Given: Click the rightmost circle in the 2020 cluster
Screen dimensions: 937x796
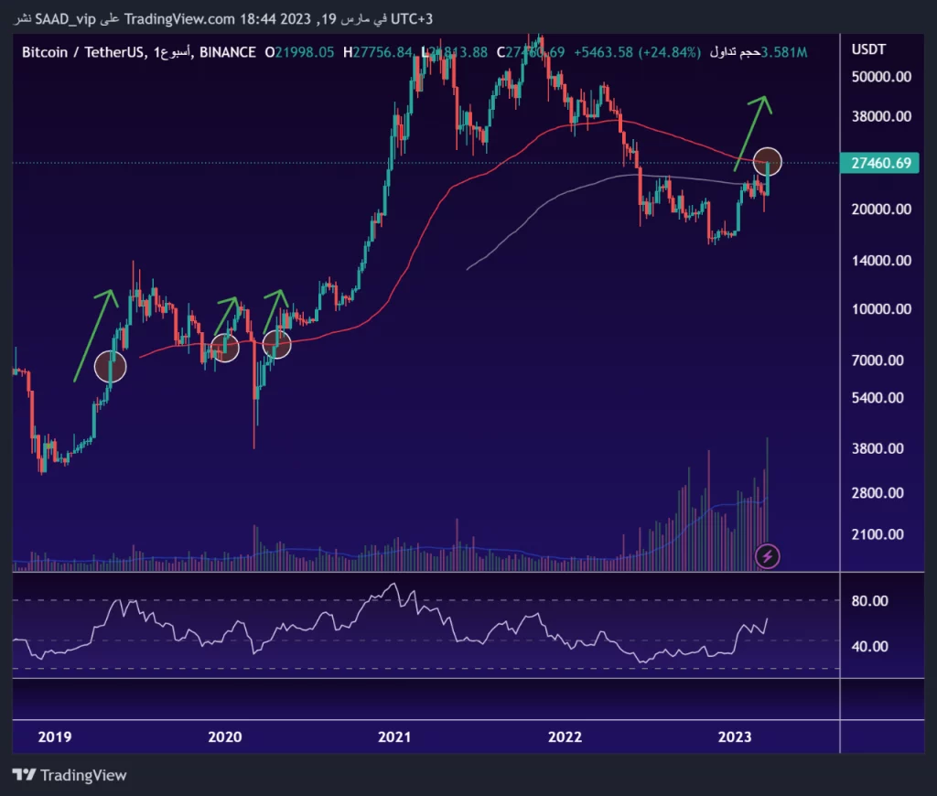Looking at the screenshot, I should coord(276,344).
